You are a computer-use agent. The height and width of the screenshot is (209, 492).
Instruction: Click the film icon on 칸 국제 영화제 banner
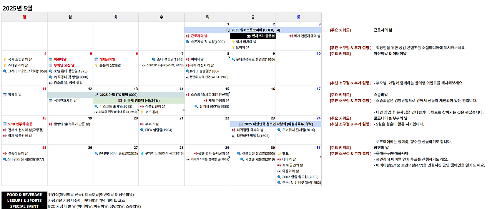click(x=120, y=100)
